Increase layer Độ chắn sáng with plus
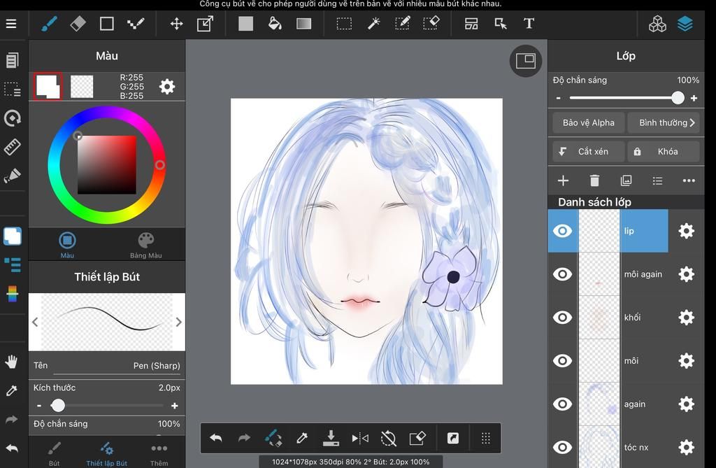Screen dimensions: 716x468 pyautogui.click(x=694, y=98)
